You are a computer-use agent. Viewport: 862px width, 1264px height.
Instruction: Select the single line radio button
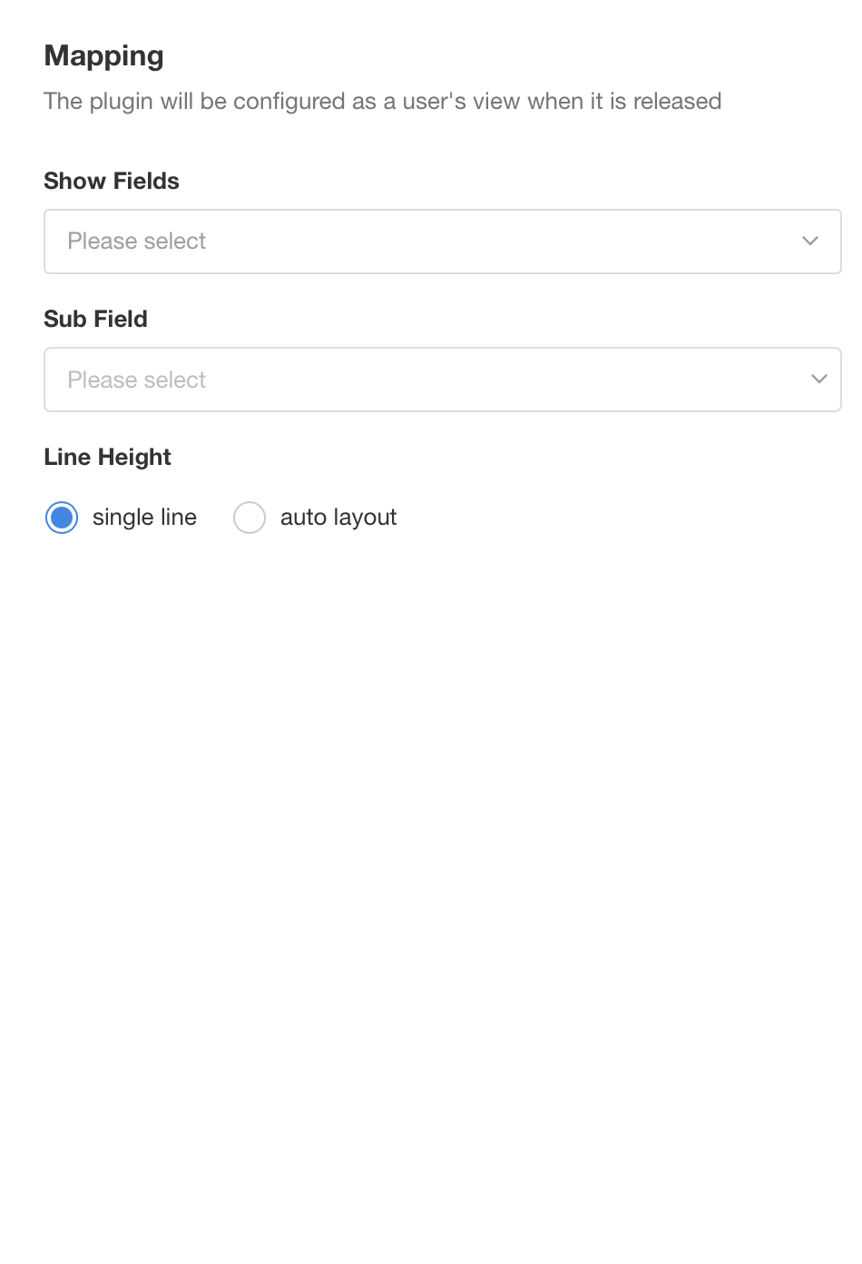point(62,518)
